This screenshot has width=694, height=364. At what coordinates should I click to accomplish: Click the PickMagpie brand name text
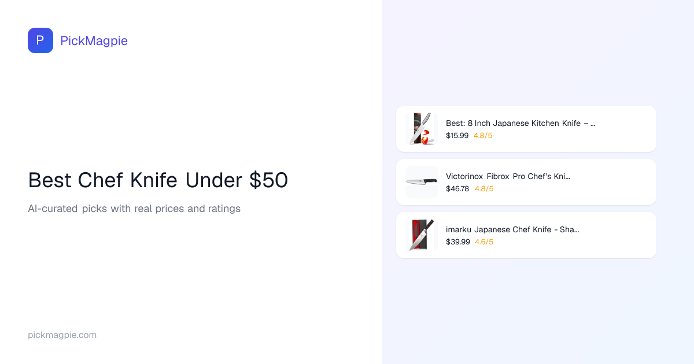pos(94,40)
